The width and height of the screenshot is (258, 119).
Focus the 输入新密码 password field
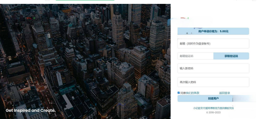point(213,68)
